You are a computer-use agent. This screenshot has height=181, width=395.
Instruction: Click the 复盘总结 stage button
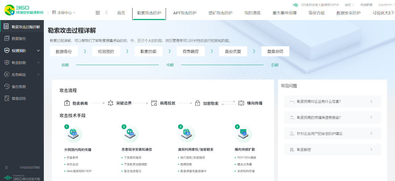(275, 51)
